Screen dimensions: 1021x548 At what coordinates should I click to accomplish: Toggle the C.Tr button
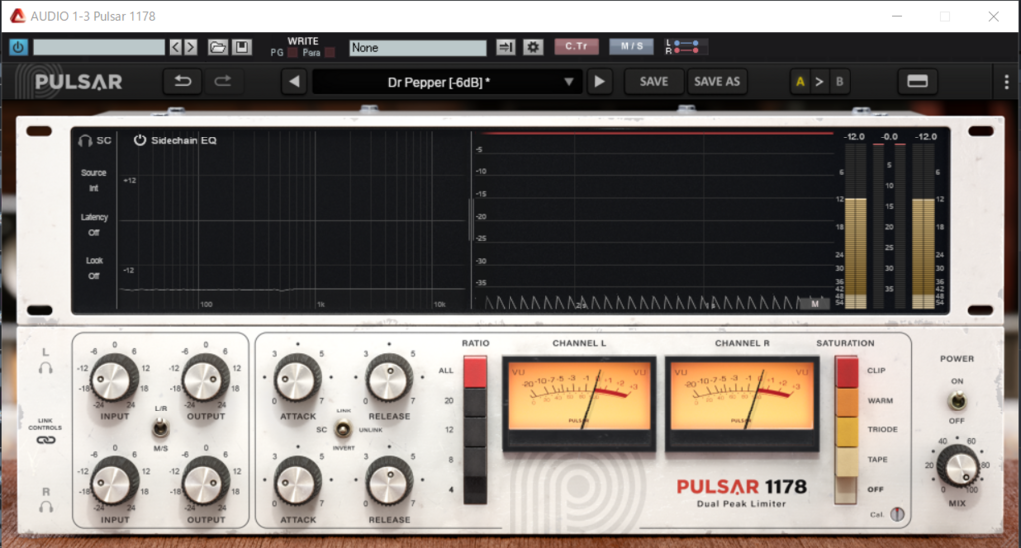click(576, 46)
